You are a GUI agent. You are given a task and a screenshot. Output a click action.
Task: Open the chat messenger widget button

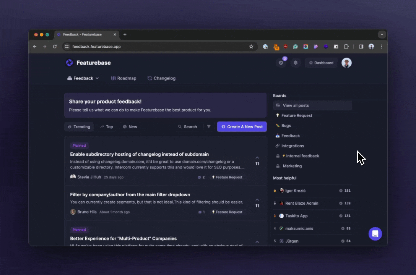[x=375, y=234]
